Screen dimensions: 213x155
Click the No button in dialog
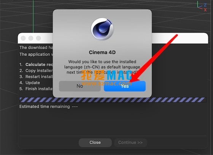[x=80, y=86]
